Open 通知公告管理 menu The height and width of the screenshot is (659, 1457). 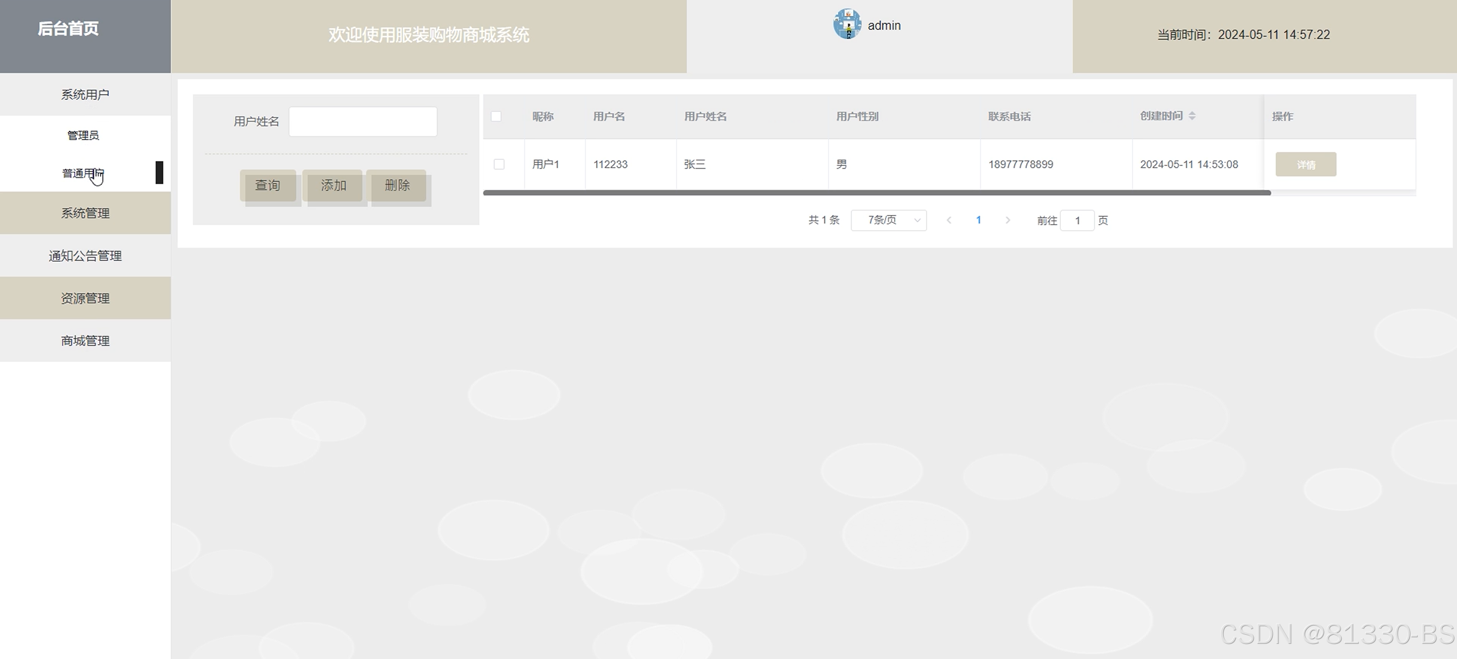point(86,256)
